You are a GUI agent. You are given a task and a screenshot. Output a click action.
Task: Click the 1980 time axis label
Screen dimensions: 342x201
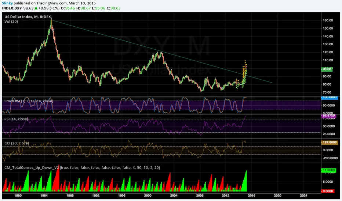click(x=18, y=196)
